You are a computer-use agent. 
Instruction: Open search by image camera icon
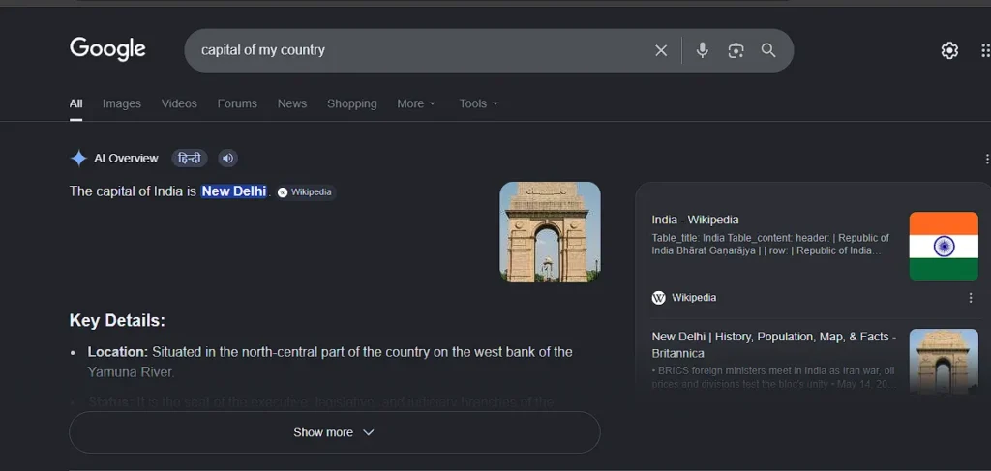[x=736, y=50]
